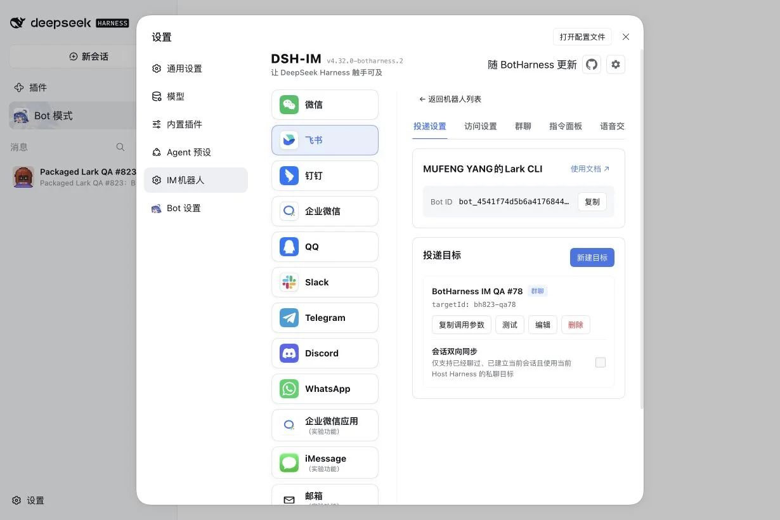Image resolution: width=780 pixels, height=520 pixels.
Task: Click the 测试 button
Action: pyautogui.click(x=510, y=325)
